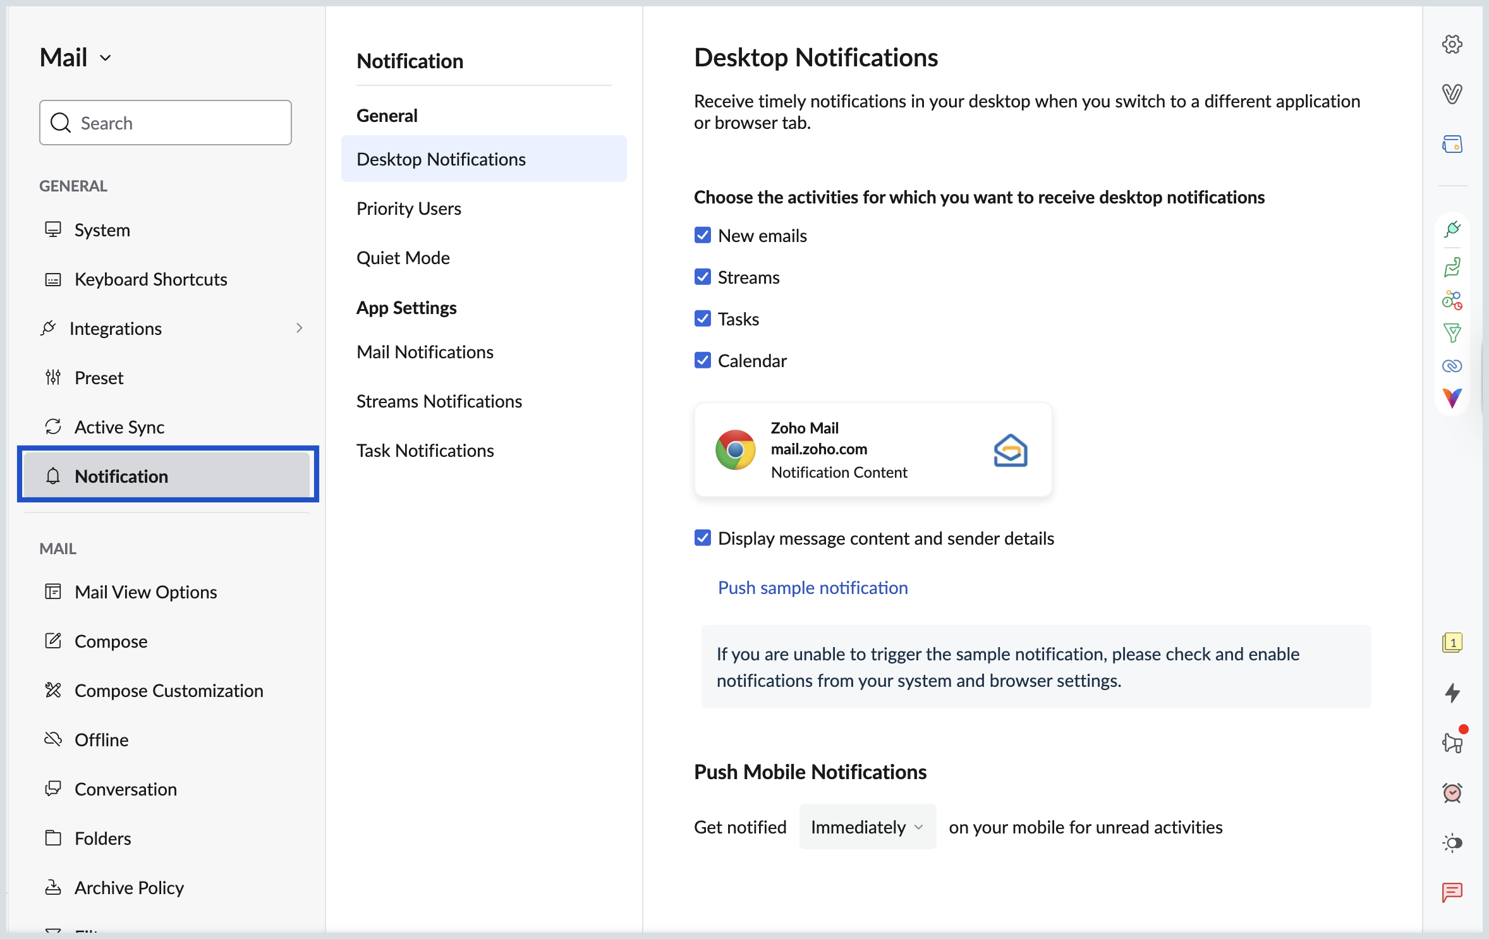
Task: Click the megaphone announcements icon
Action: point(1452,742)
